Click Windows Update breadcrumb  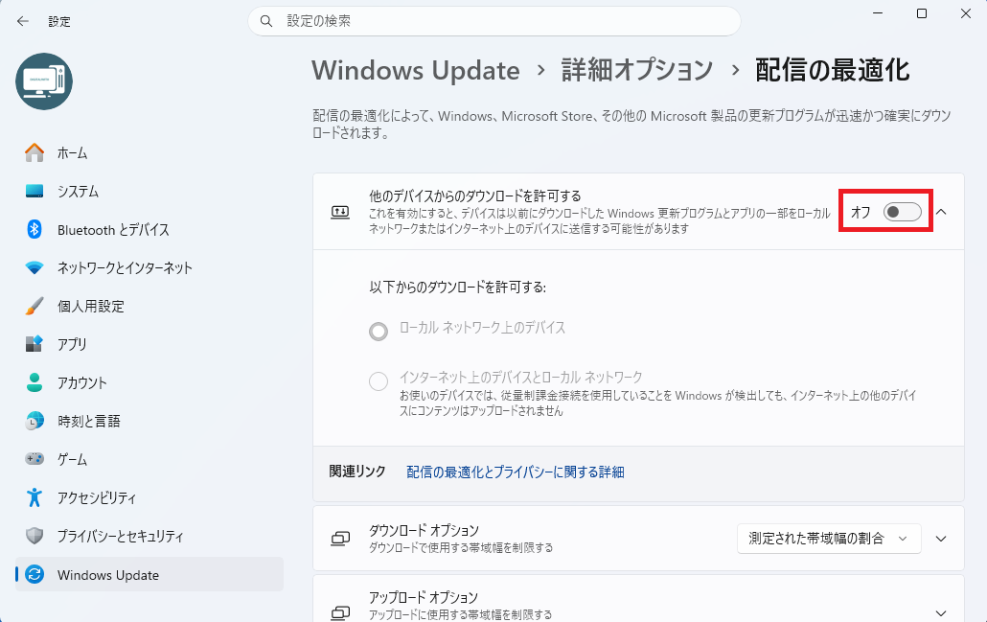point(416,70)
